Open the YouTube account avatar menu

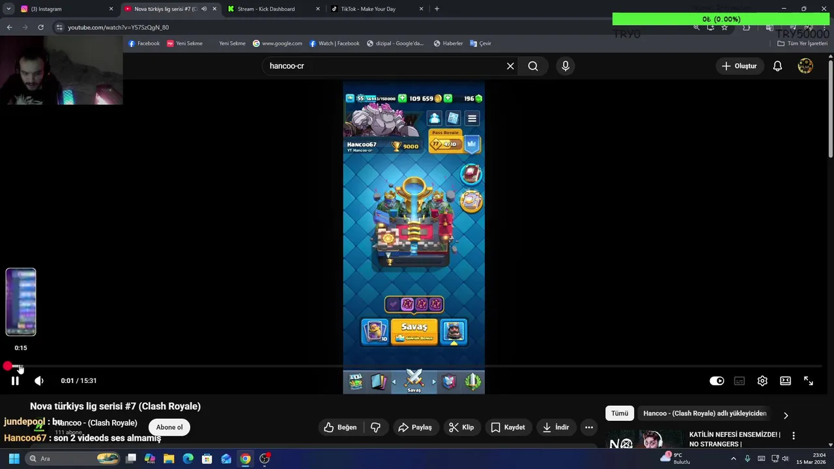(805, 66)
